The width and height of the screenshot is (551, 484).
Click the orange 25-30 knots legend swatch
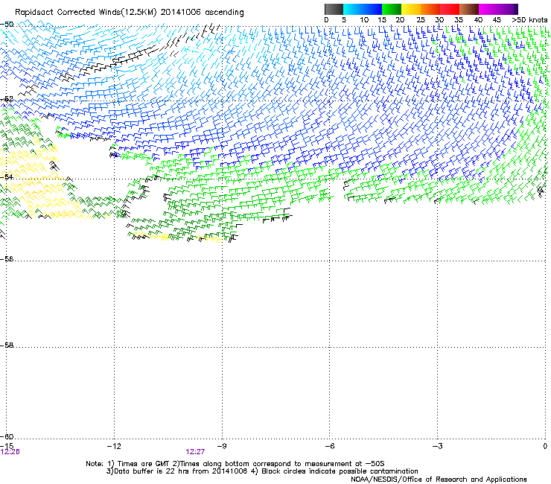(430, 9)
